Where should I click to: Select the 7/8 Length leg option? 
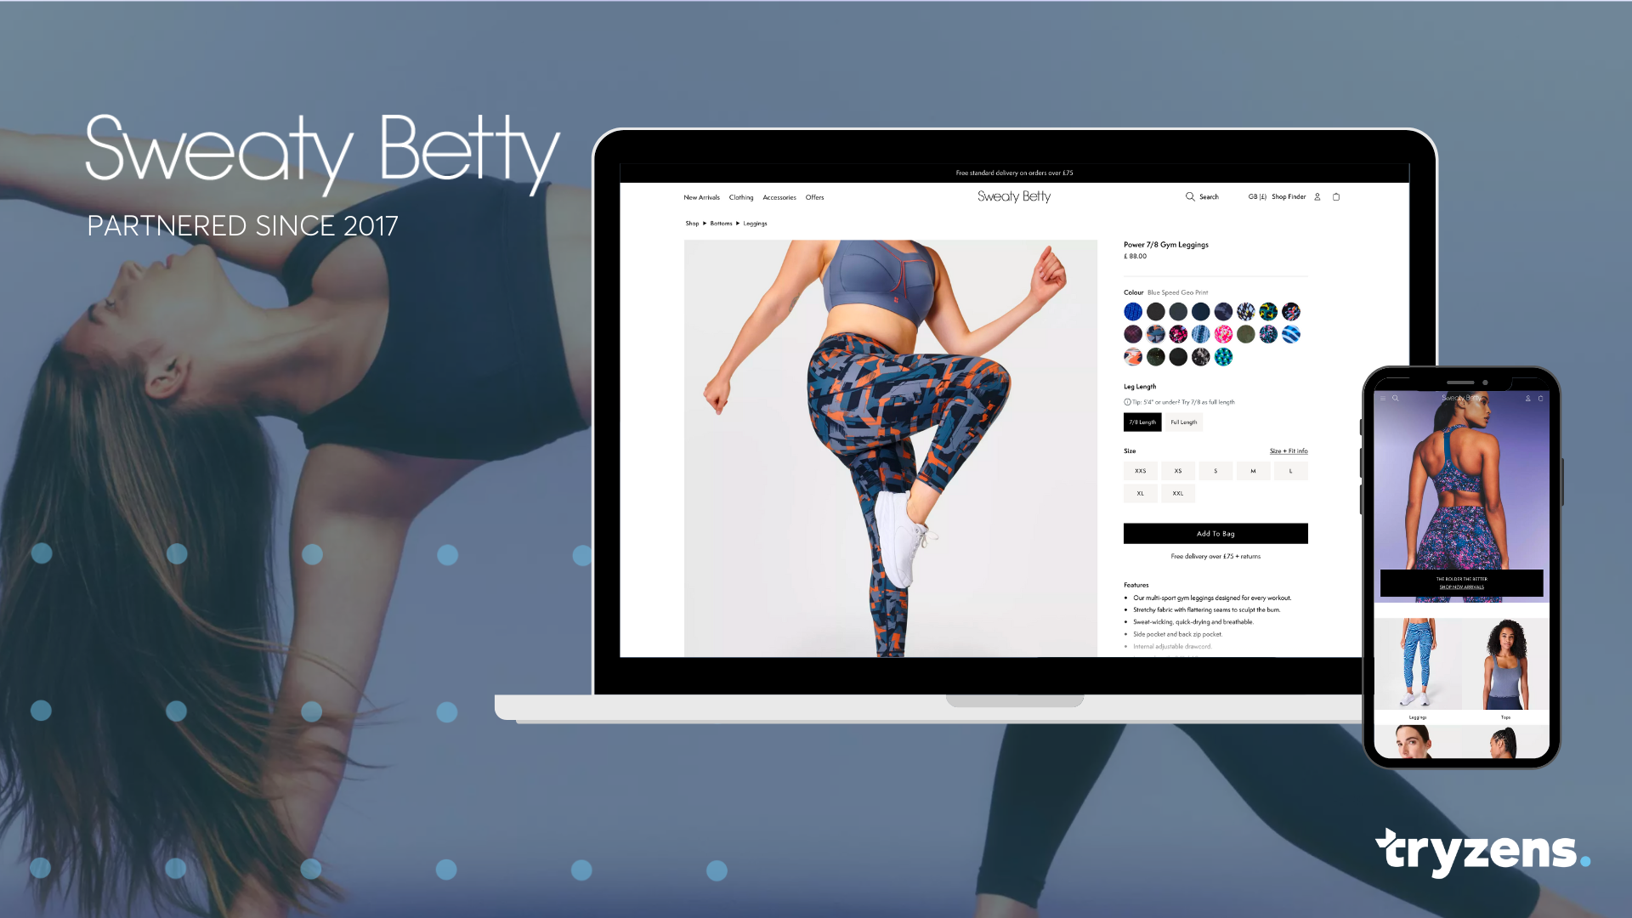1142,422
